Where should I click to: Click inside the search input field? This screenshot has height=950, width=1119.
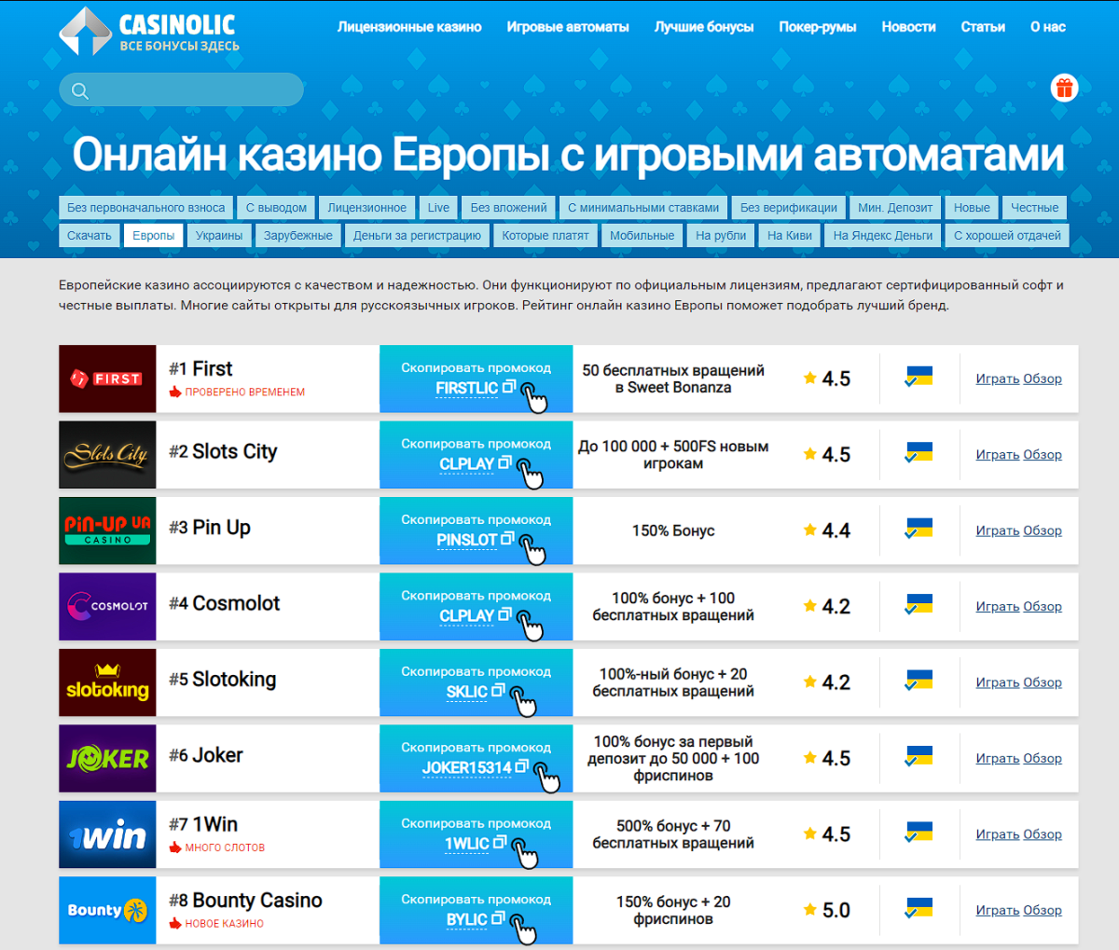(186, 89)
